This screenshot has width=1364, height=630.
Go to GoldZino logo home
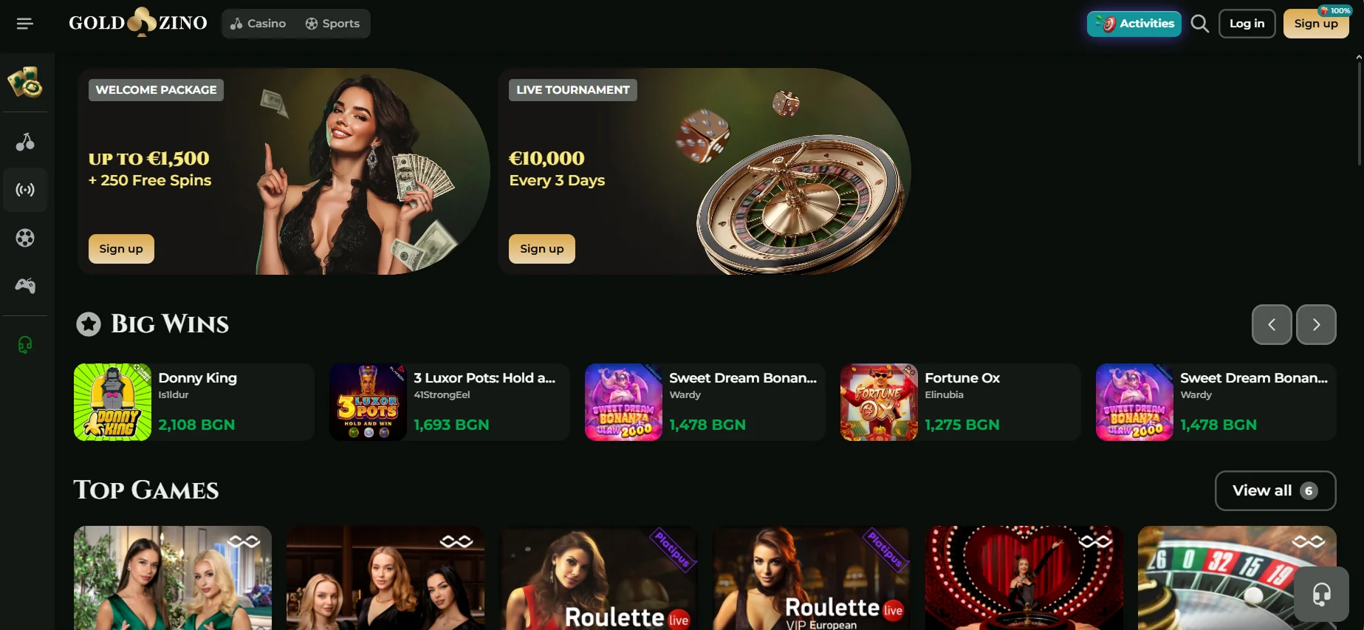coord(138,23)
